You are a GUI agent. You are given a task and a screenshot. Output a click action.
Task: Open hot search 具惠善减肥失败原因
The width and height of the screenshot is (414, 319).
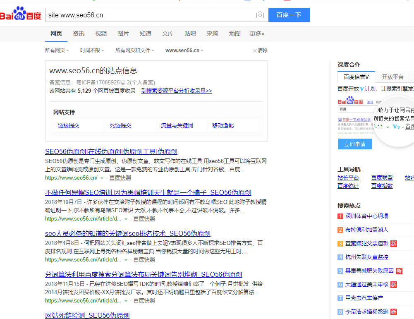tap(369, 271)
